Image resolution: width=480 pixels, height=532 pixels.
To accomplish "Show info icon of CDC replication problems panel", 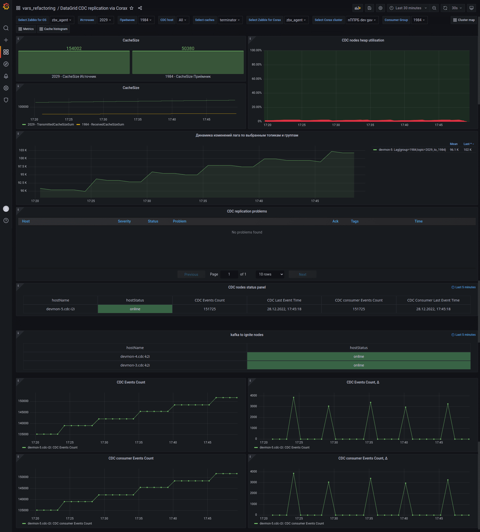I will tap(18, 209).
